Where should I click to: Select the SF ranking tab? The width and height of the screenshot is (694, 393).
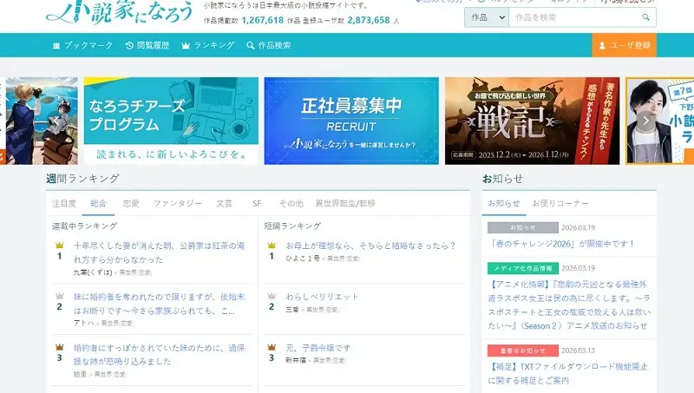pyautogui.click(x=257, y=203)
